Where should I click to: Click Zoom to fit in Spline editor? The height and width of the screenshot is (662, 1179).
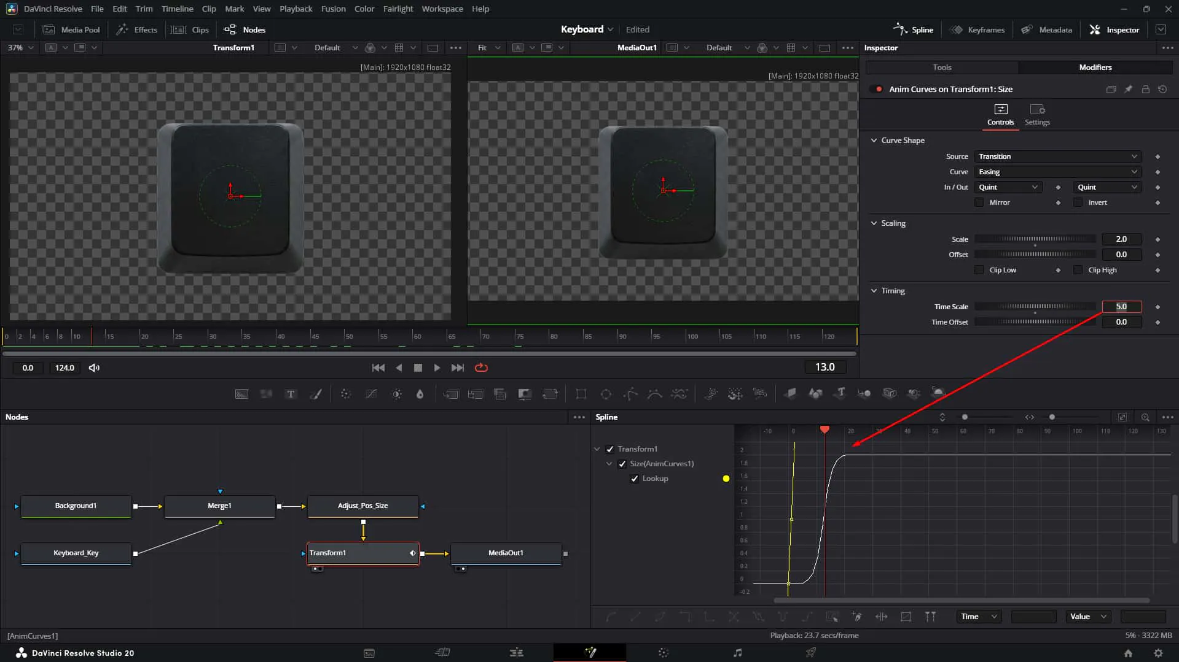[x=1122, y=417]
